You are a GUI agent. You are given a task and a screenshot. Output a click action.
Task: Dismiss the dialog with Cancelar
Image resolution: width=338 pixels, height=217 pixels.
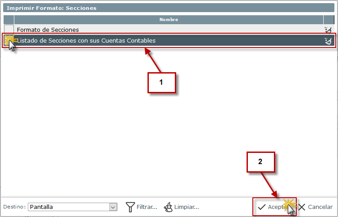pyautogui.click(x=316, y=207)
